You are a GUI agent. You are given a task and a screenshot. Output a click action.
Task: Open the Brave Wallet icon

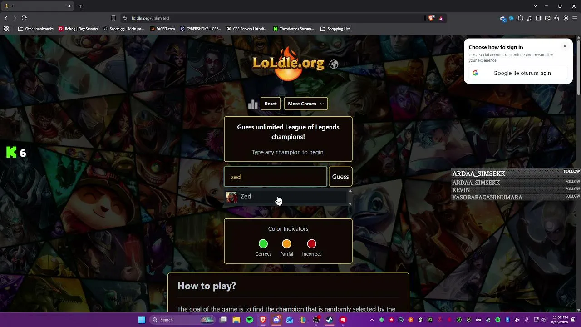547,18
